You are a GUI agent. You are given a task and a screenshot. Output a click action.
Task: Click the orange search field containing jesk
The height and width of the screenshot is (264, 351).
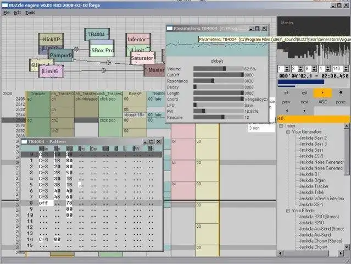314,119
